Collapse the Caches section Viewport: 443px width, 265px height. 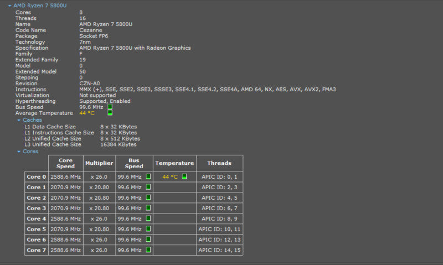pyautogui.click(x=19, y=120)
